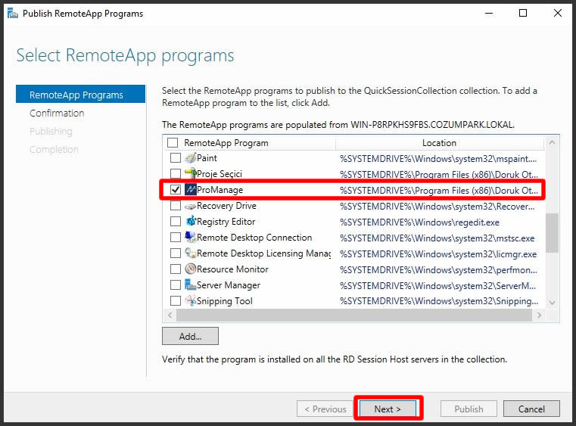Click the Add... button
This screenshot has width=576, height=426.
coord(190,336)
